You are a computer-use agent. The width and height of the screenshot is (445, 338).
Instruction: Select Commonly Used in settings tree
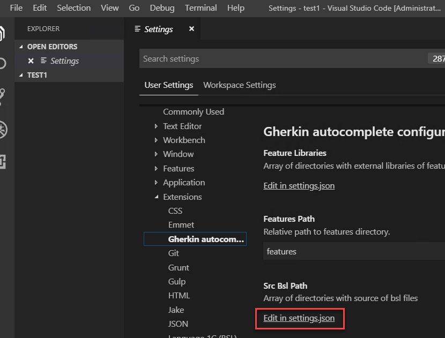[x=194, y=112]
